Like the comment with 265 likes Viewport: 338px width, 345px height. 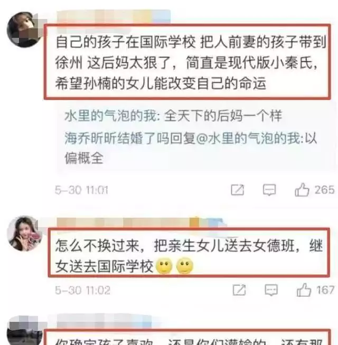302,190
